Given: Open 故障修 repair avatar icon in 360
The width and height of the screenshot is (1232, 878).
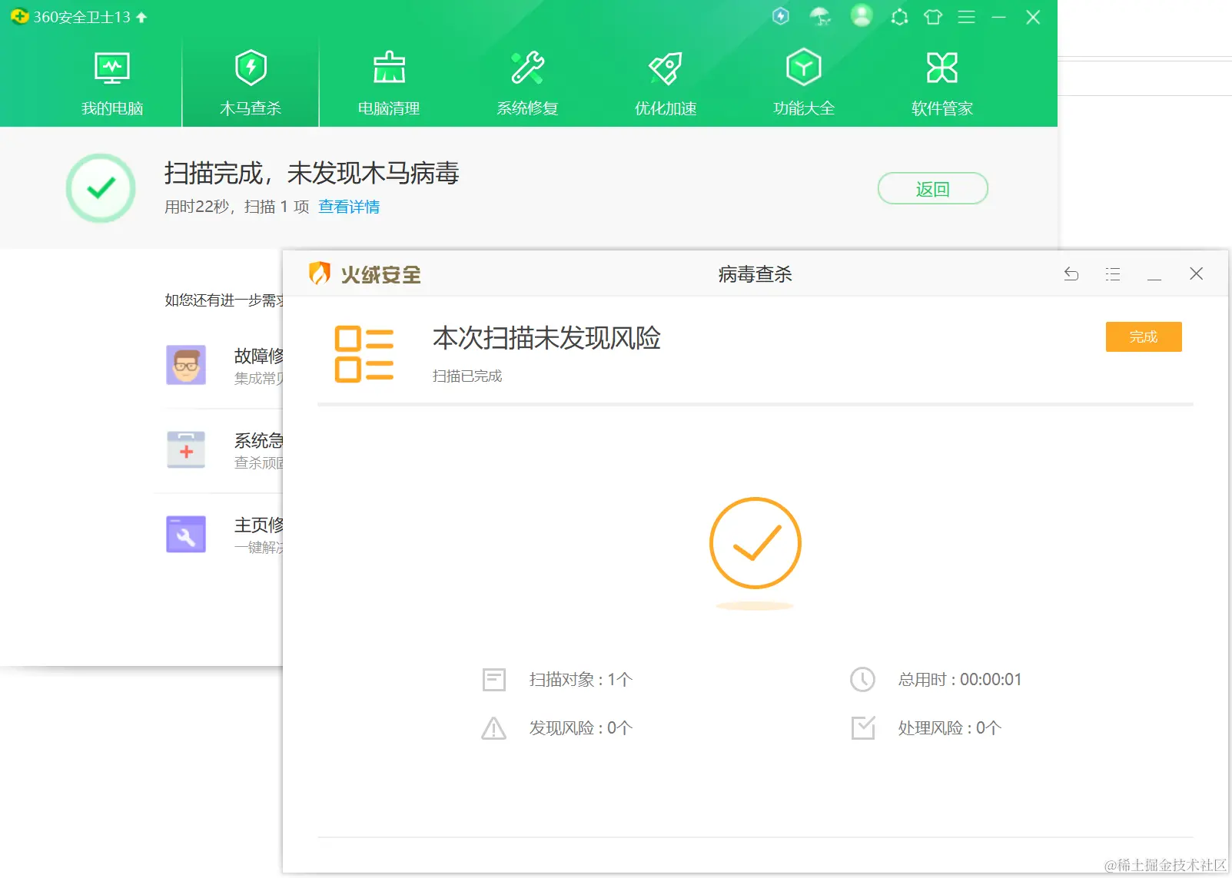Looking at the screenshot, I should (x=186, y=365).
